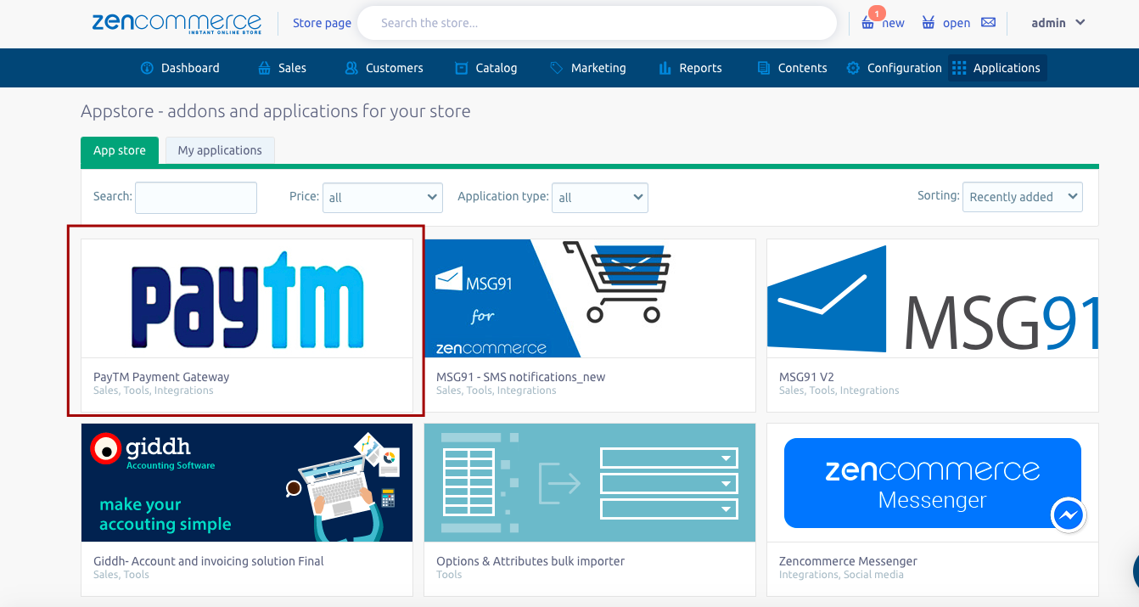Switch to the My applications tab

(x=220, y=150)
